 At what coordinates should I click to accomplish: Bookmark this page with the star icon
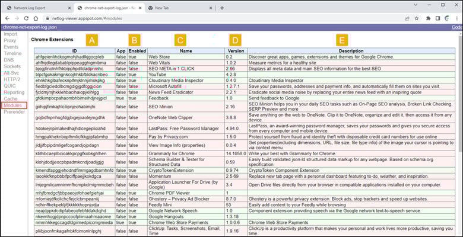417,18
